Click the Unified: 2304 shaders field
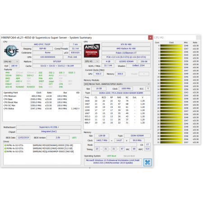203x203 pixels. (138, 65)
